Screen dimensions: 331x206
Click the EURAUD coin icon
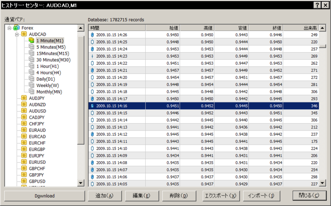(x=24, y=130)
